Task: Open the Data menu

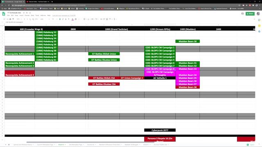Action: tap(32, 16)
